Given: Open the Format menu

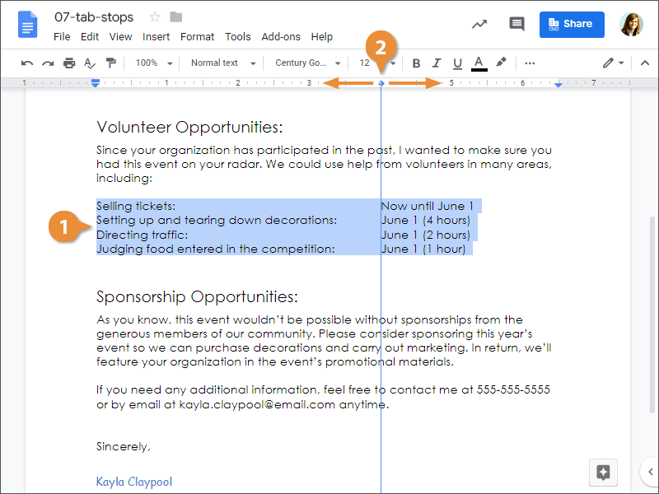Looking at the screenshot, I should pyautogui.click(x=197, y=37).
